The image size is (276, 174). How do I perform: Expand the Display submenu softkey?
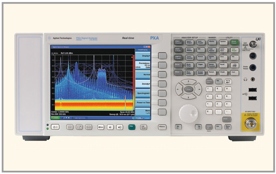(143, 56)
